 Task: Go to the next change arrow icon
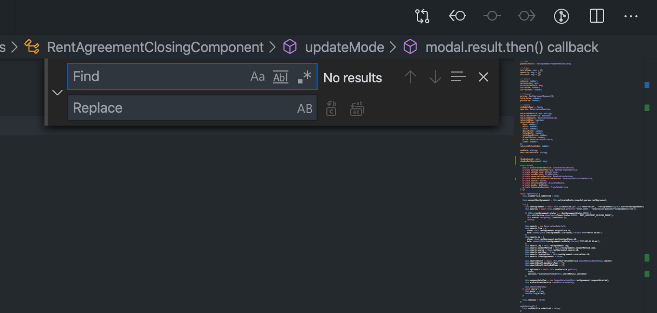pyautogui.click(x=526, y=16)
